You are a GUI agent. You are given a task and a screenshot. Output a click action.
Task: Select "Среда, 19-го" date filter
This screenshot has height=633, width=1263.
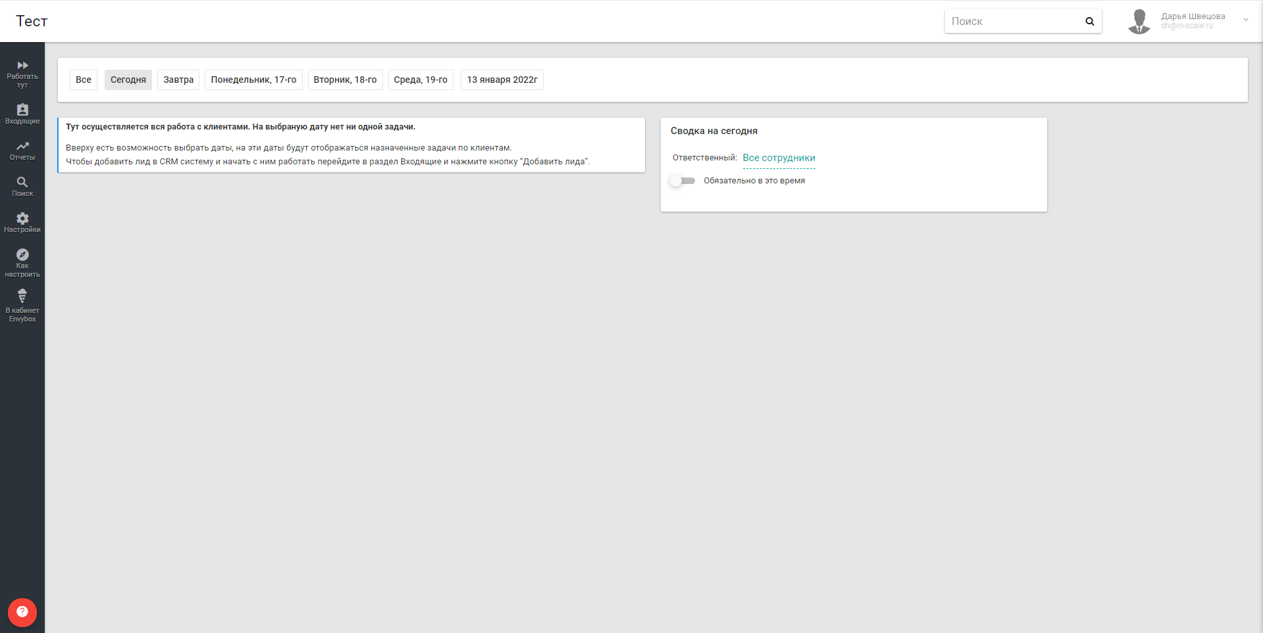pos(421,80)
